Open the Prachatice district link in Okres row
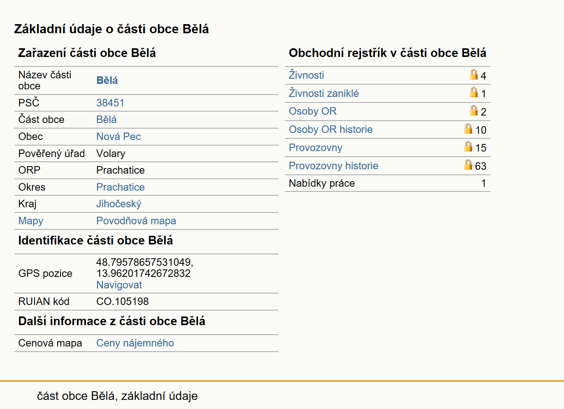Screen dimensions: 564x409 click(121, 187)
